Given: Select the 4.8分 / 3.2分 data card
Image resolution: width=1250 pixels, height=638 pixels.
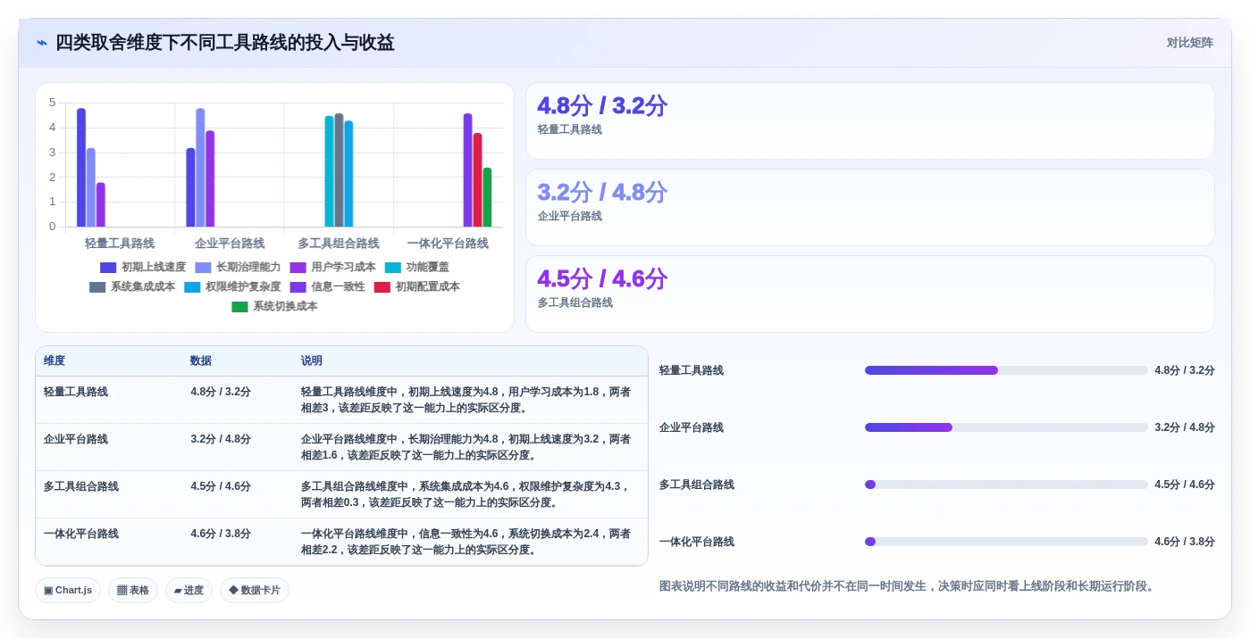Looking at the screenshot, I should coord(869,121).
